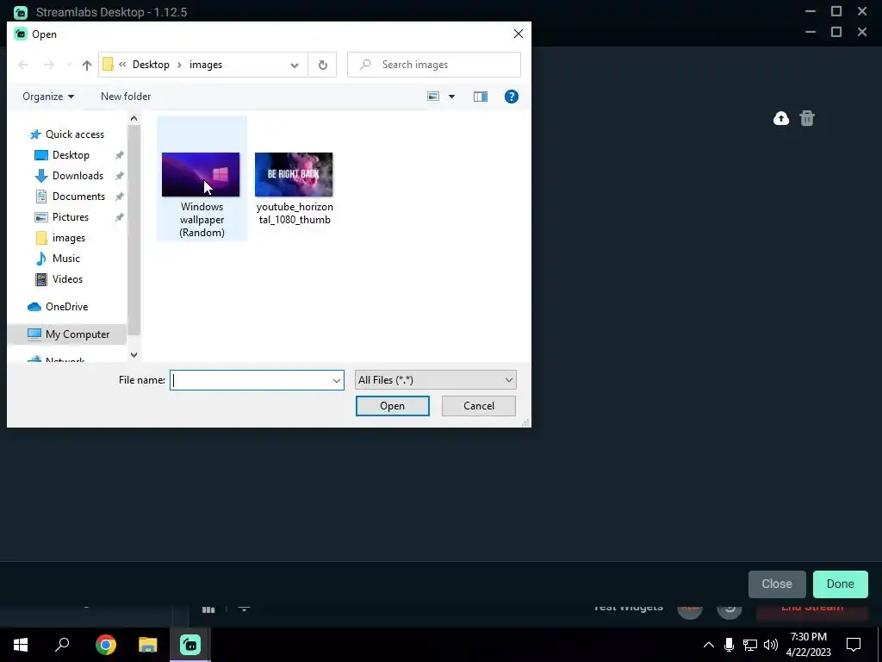Click the folder icon in address bar
Image resolution: width=882 pixels, height=662 pixels.
pyautogui.click(x=108, y=65)
